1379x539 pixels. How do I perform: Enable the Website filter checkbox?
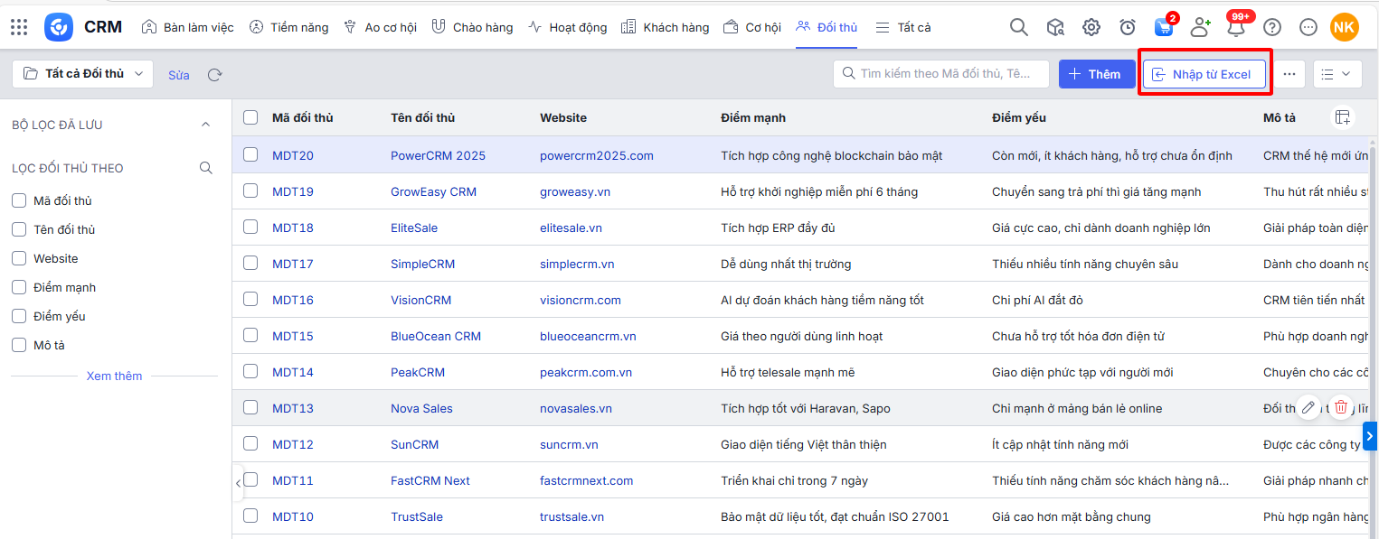19,258
